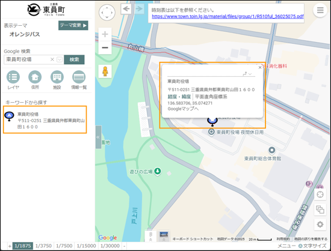Screen dimensions: 331x251
Task: Select scale 1/15000
Action: coord(86,246)
